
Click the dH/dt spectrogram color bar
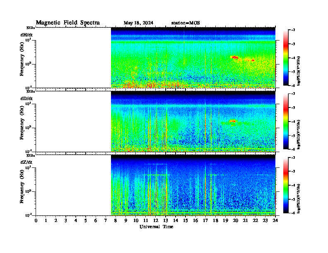(285, 58)
